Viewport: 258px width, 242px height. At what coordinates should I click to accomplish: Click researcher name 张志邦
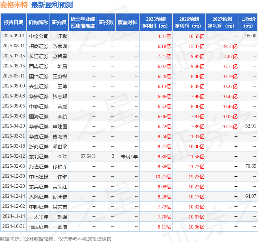[x=60, y=96]
